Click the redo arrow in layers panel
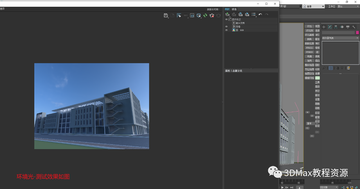Image resolution: width=360 pixels, height=189 pixels. pyautogui.click(x=266, y=14)
